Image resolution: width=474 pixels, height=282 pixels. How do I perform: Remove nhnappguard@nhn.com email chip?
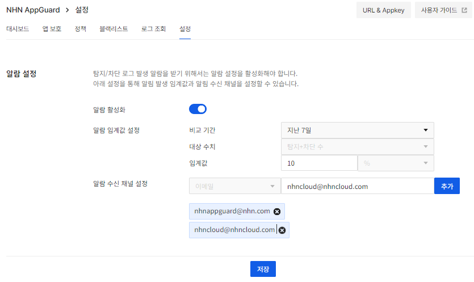(x=277, y=212)
